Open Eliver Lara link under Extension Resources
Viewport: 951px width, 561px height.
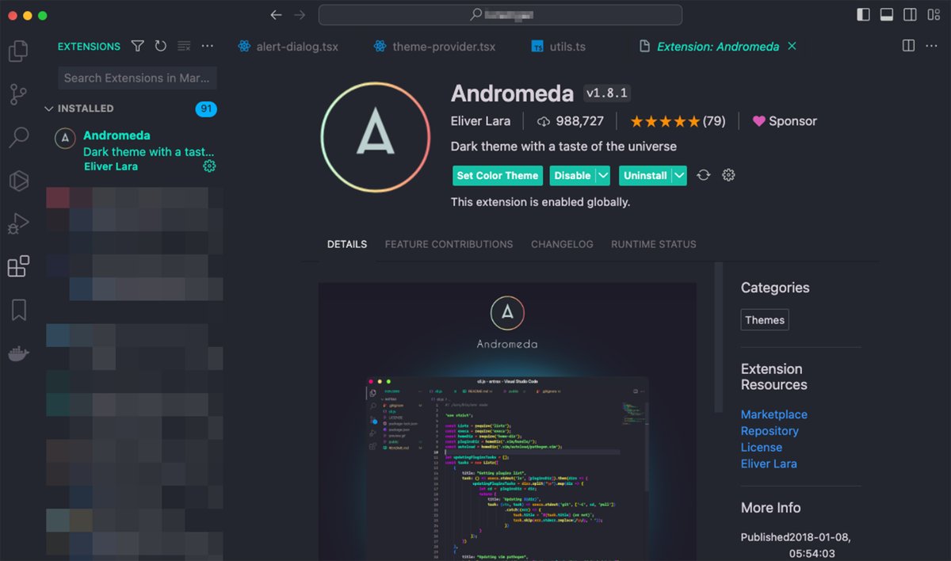pos(769,464)
